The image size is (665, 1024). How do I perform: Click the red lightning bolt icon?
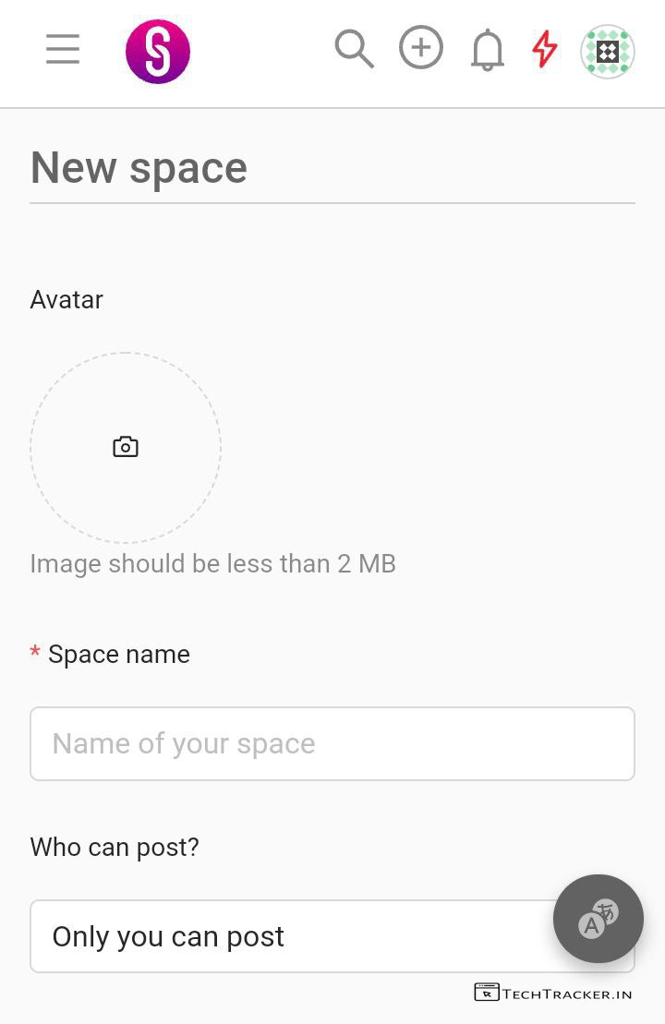545,49
